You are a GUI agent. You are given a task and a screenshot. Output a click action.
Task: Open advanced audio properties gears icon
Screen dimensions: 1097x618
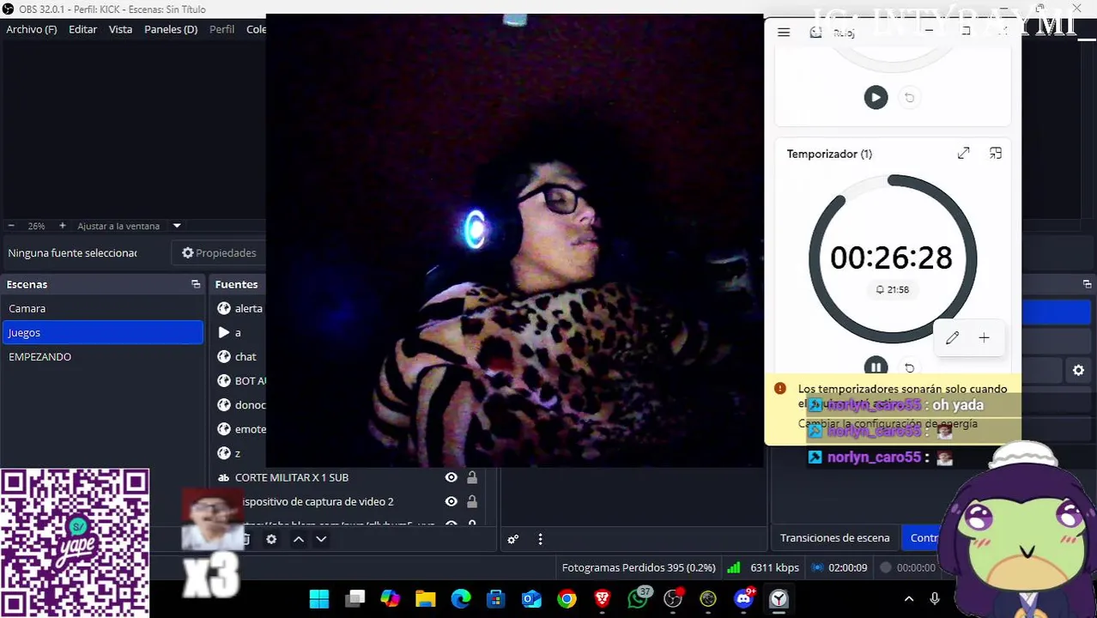click(513, 539)
